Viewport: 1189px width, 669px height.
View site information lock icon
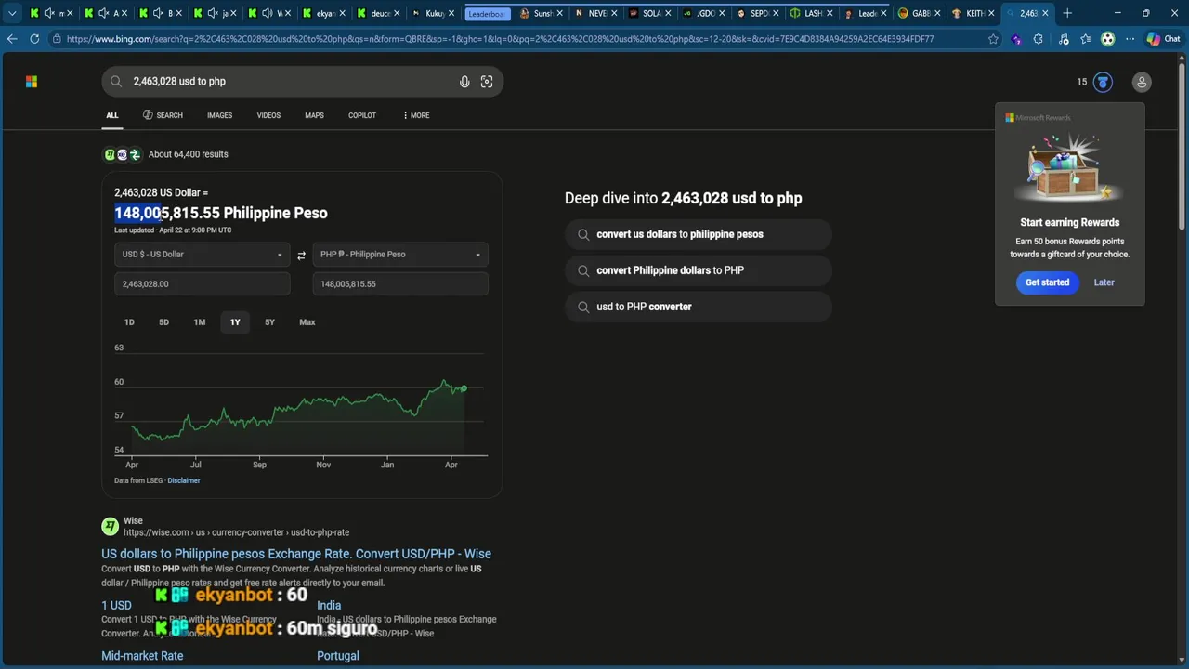57,39
